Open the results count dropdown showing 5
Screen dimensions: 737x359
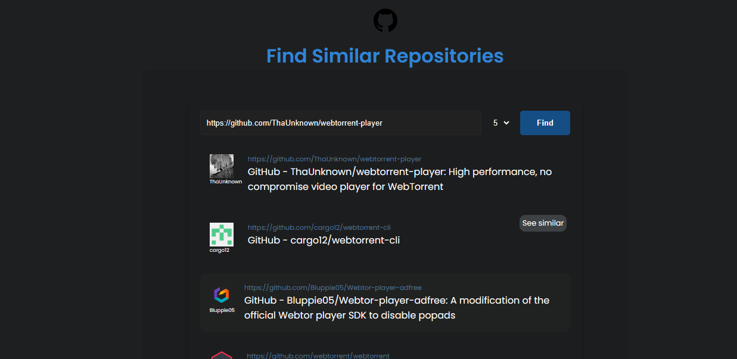[x=501, y=123]
